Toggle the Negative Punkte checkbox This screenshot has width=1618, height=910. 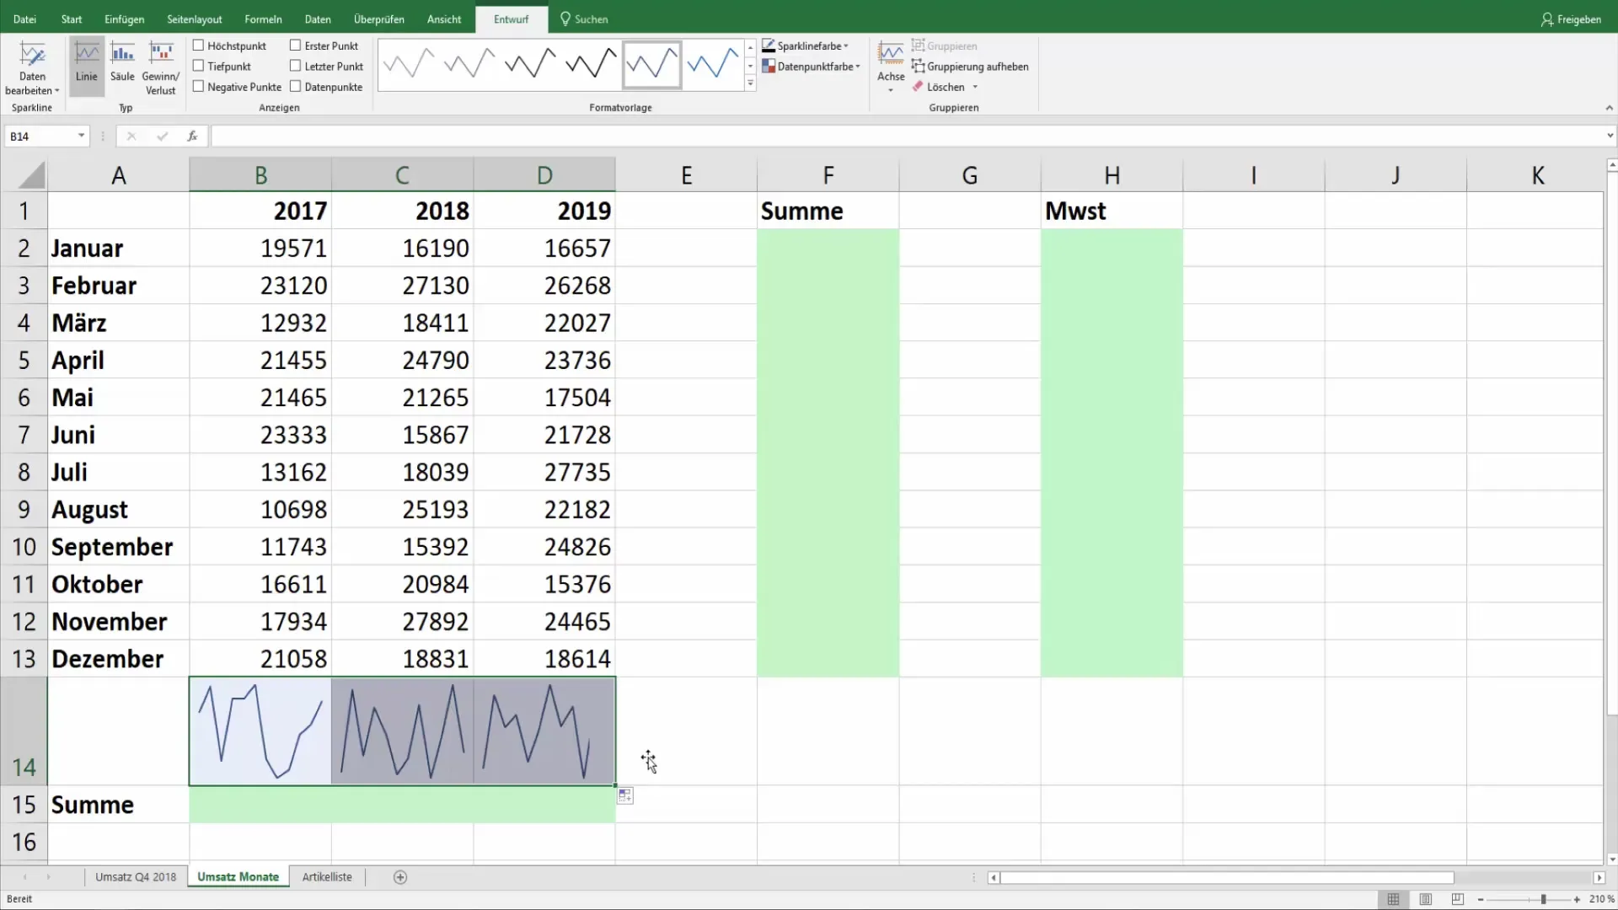pos(198,86)
